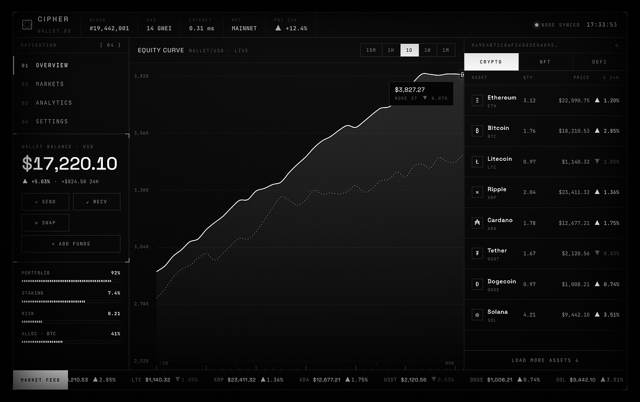The image size is (640, 402).
Task: Click the Solana coin icon
Action: pyautogui.click(x=477, y=315)
